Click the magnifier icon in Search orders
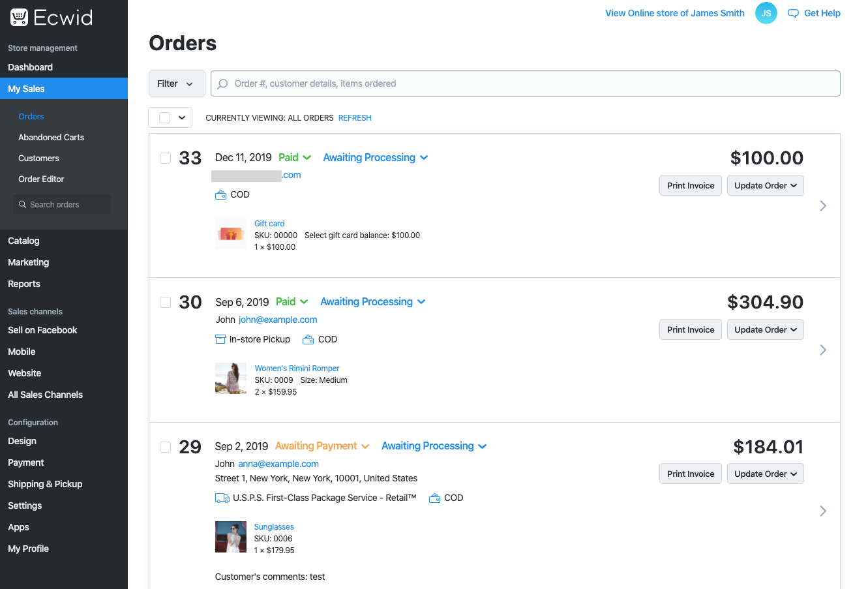 [x=22, y=204]
